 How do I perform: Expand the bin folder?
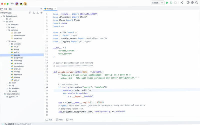click(x=4, y=19)
